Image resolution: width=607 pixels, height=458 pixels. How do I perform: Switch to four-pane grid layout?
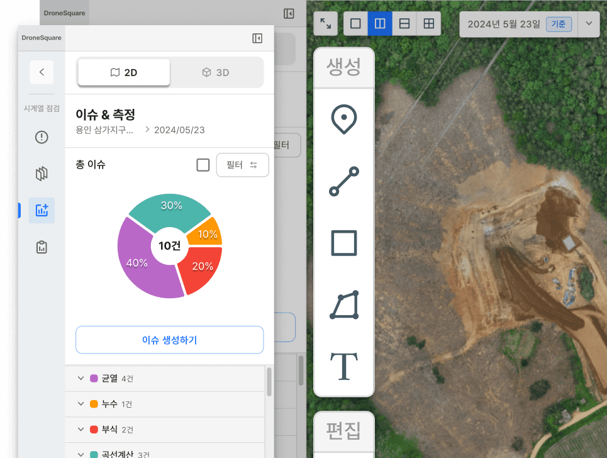[x=428, y=23]
